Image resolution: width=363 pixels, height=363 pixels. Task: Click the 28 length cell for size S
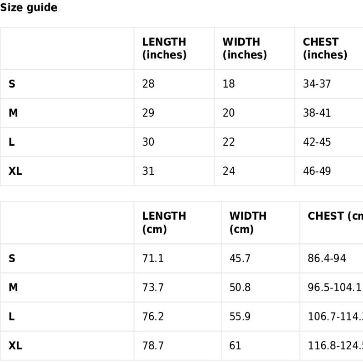tap(148, 84)
